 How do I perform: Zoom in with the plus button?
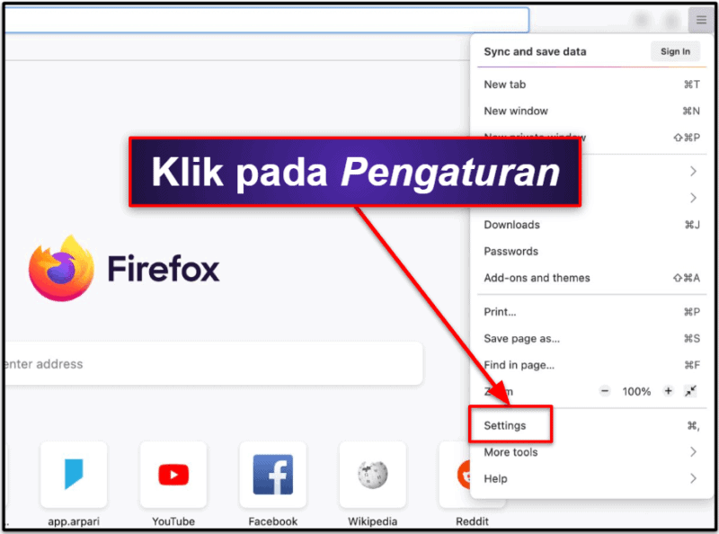(668, 391)
